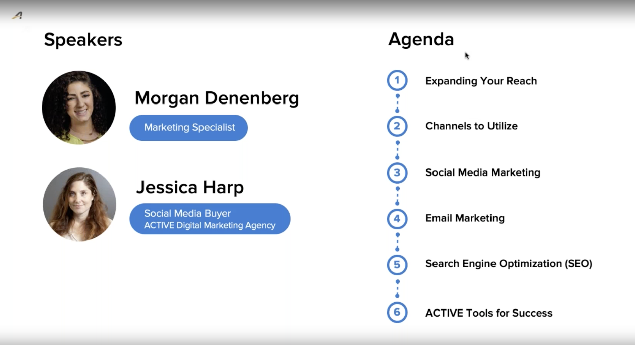Click the circled number 2 agenda icon
Viewport: 635px width, 345px height.
coord(397,126)
